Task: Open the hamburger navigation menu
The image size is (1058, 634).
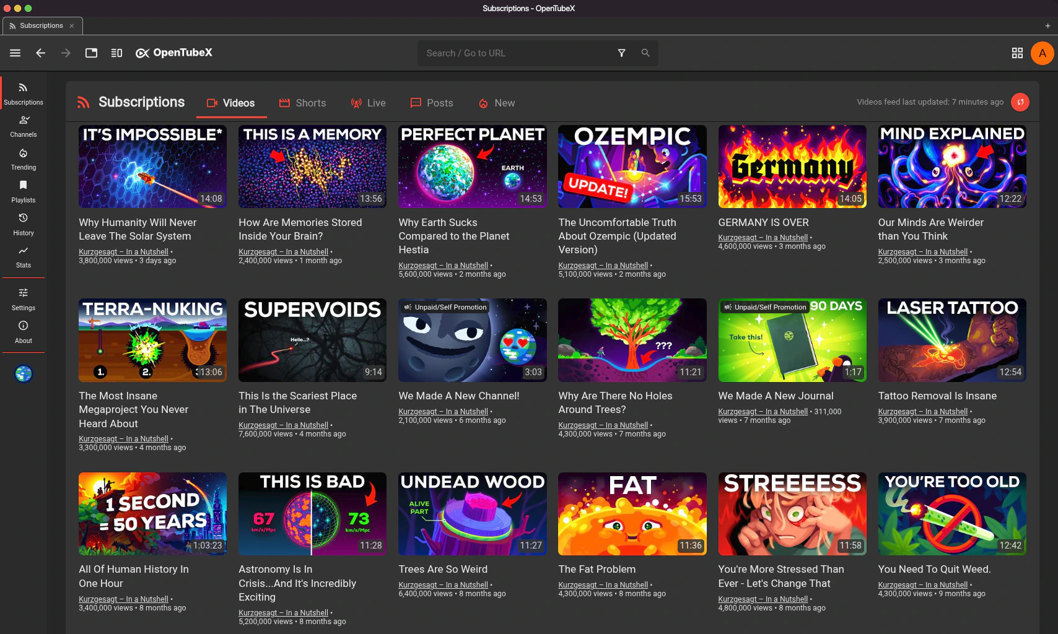Action: pos(15,53)
